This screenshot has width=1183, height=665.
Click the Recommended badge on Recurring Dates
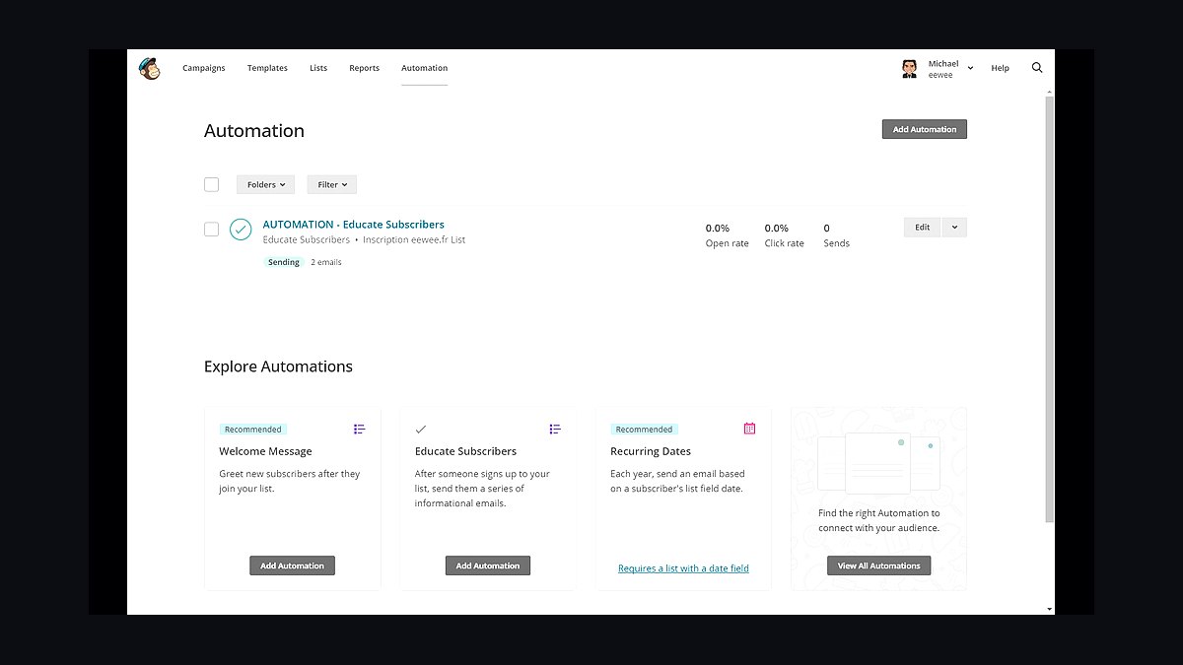[644, 430]
